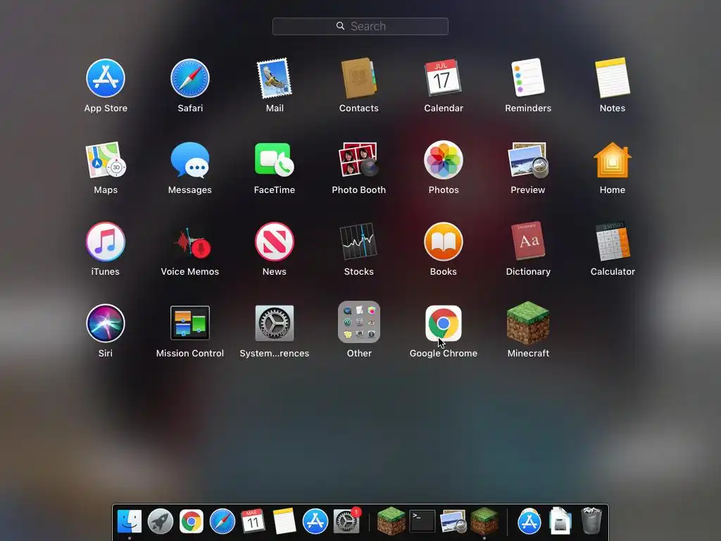Activate Siri from Launchpad
This screenshot has height=541, width=721.
pos(106,323)
